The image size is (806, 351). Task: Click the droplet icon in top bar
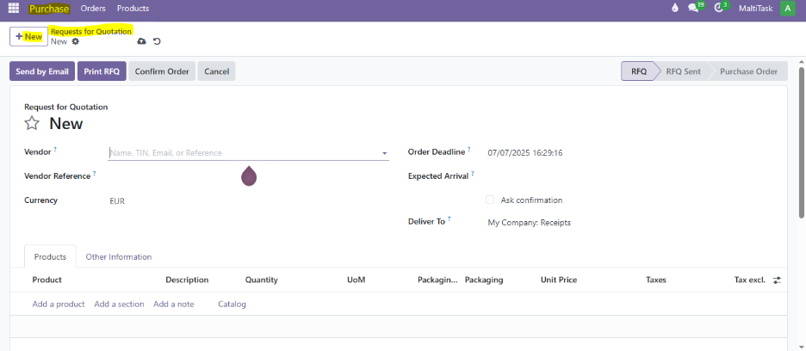tap(674, 9)
